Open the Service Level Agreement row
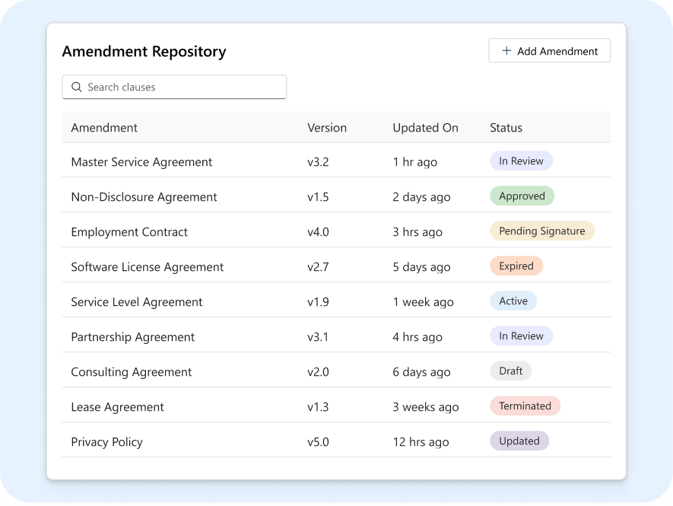 tap(336, 300)
